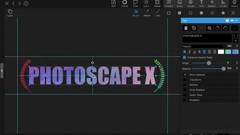240x135 pixels.
Task: Click the close X icon at top-left
Action: 7,3
